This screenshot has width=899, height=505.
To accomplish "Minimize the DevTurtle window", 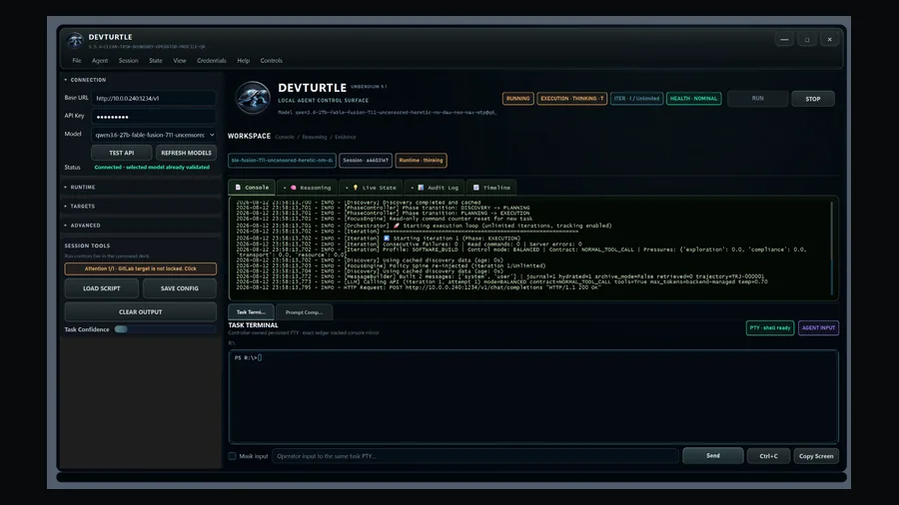I will point(784,40).
